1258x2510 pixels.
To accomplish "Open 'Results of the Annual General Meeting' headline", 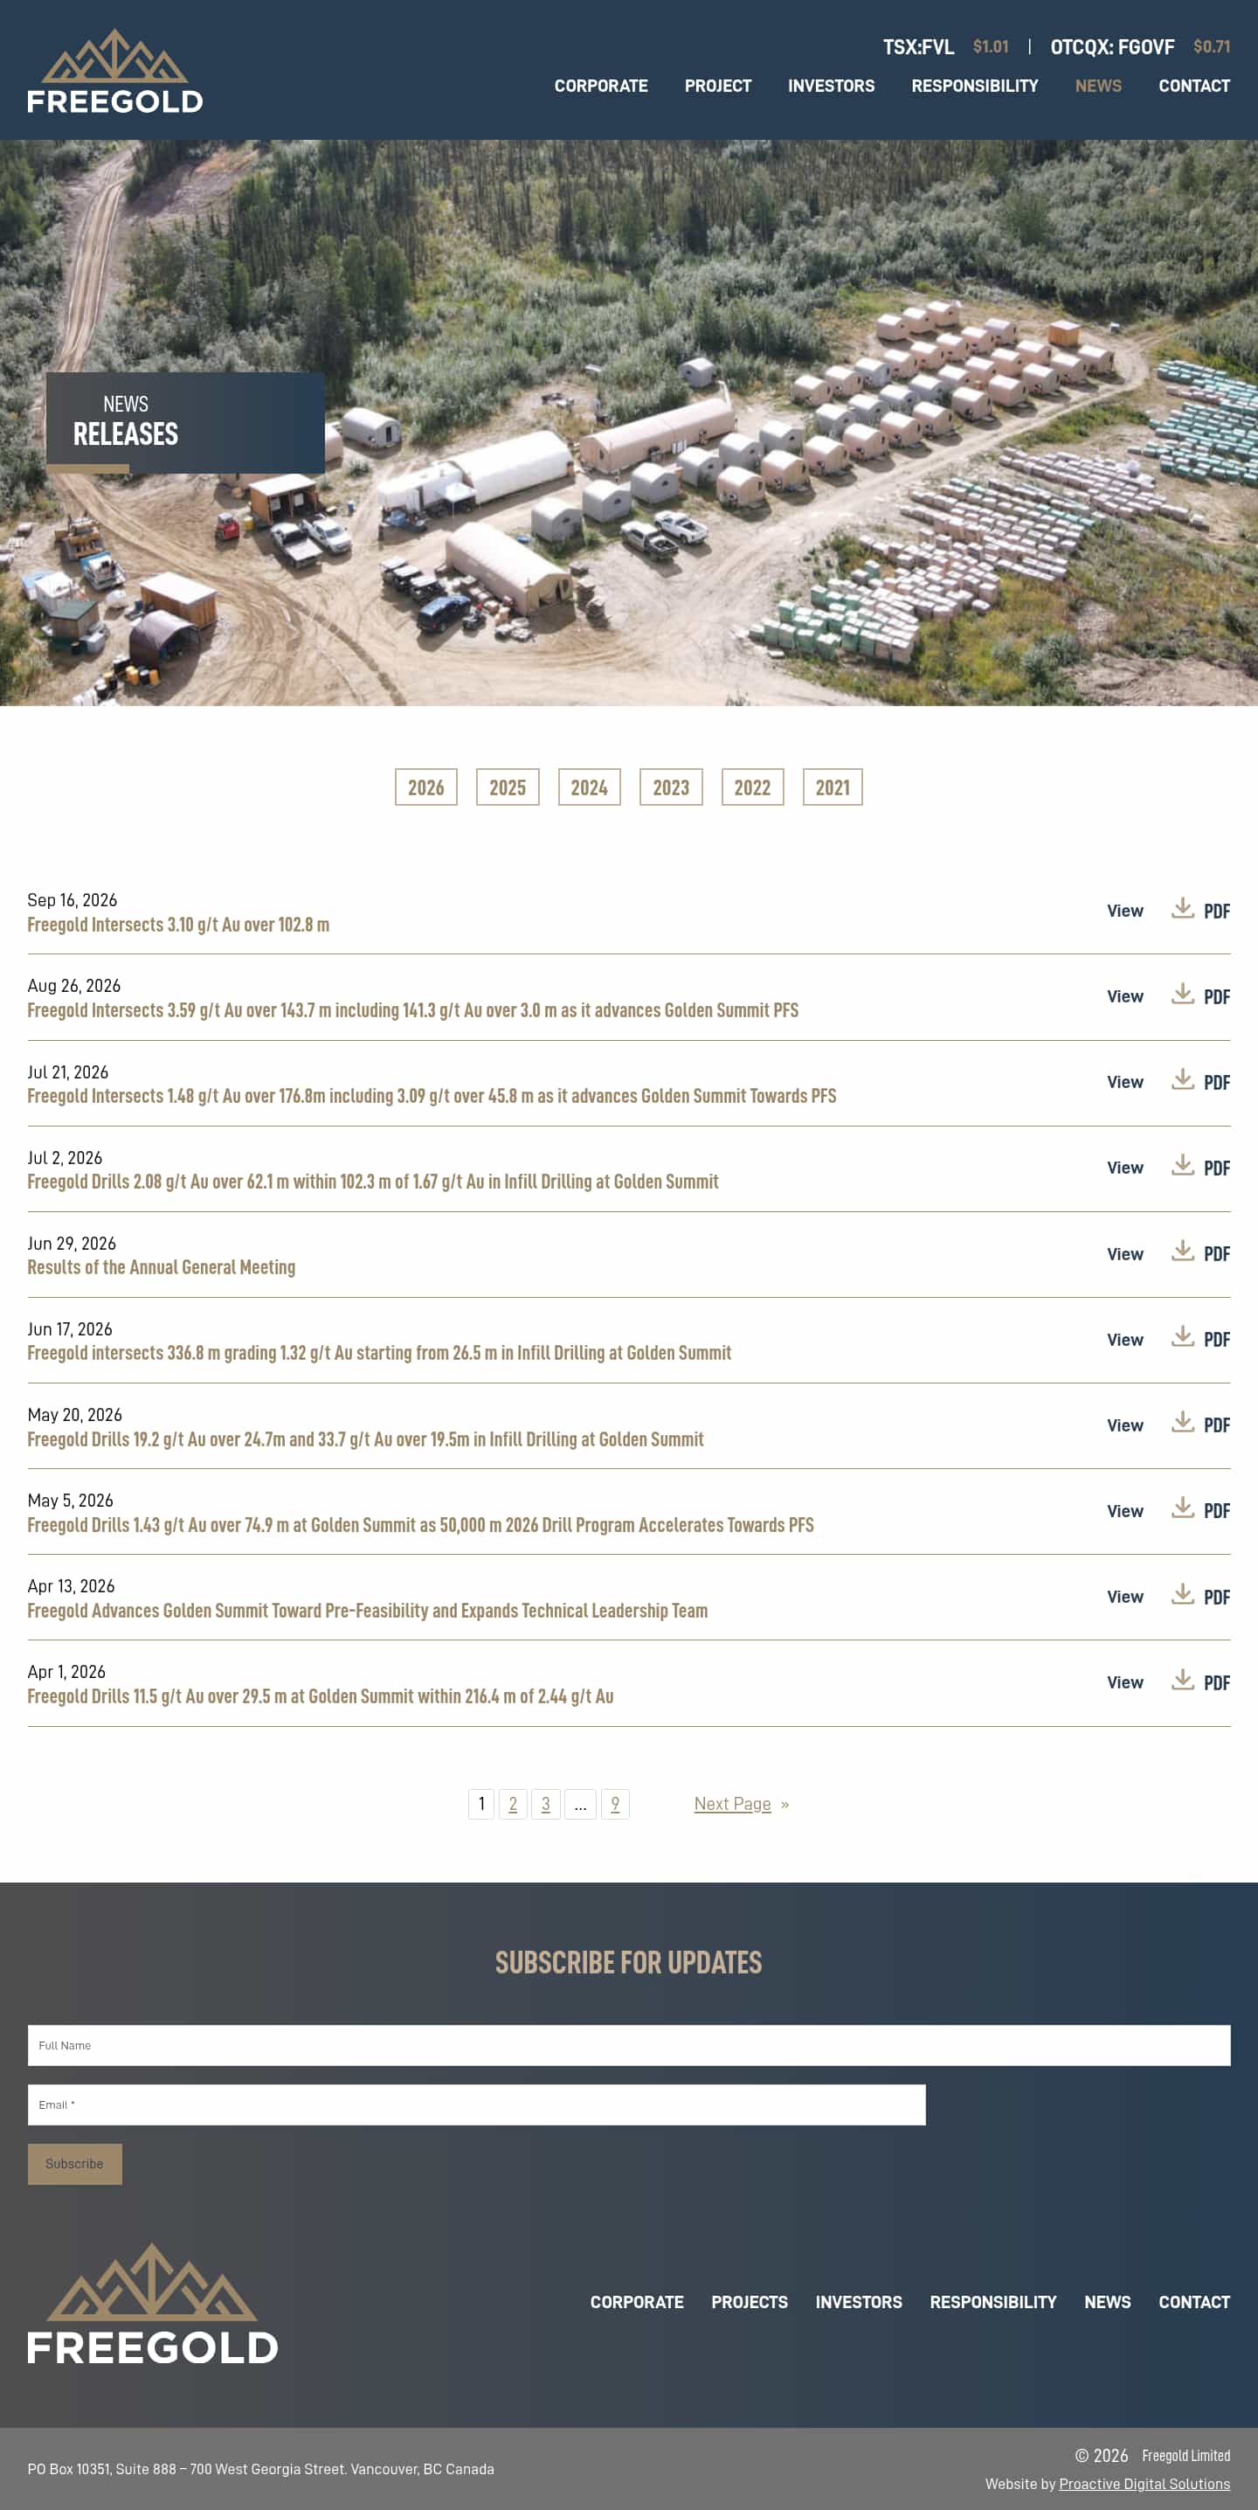I will [x=162, y=1266].
